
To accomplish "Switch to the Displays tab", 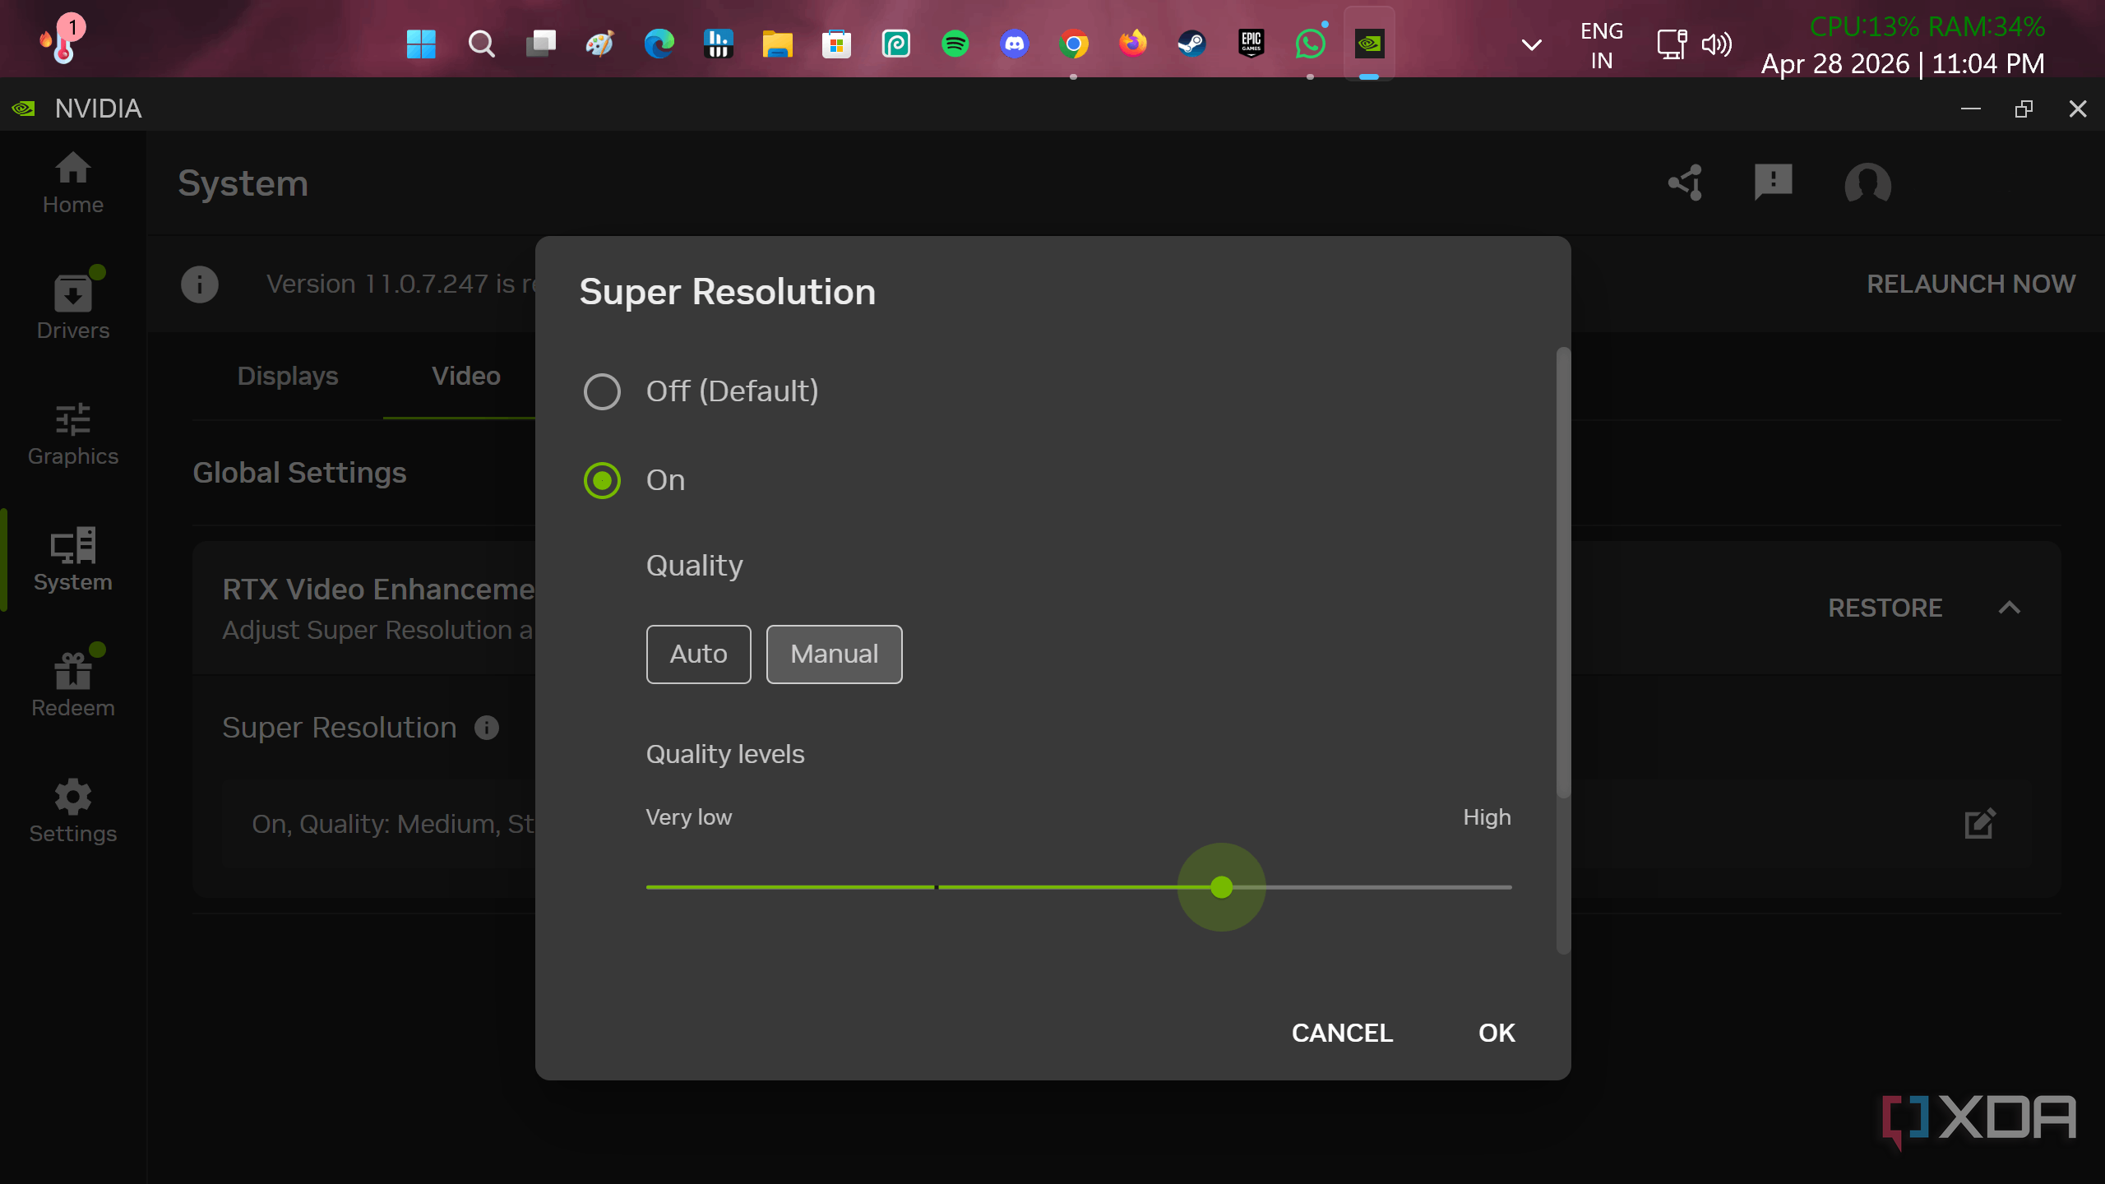I will pyautogui.click(x=288, y=376).
